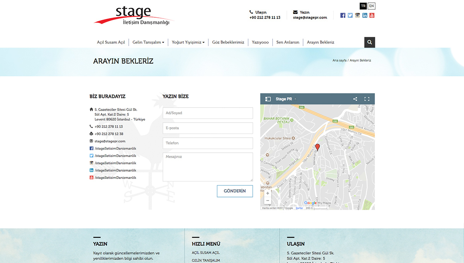
Task: Click the BAHAR BOTANİK PEYZAJ map label
Action: (276, 120)
